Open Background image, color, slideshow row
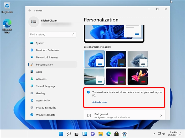The width and height of the screenshot is (185, 138). click(124, 115)
